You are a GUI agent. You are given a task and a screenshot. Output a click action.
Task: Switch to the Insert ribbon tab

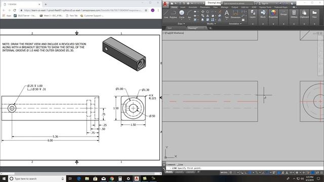[183, 7]
